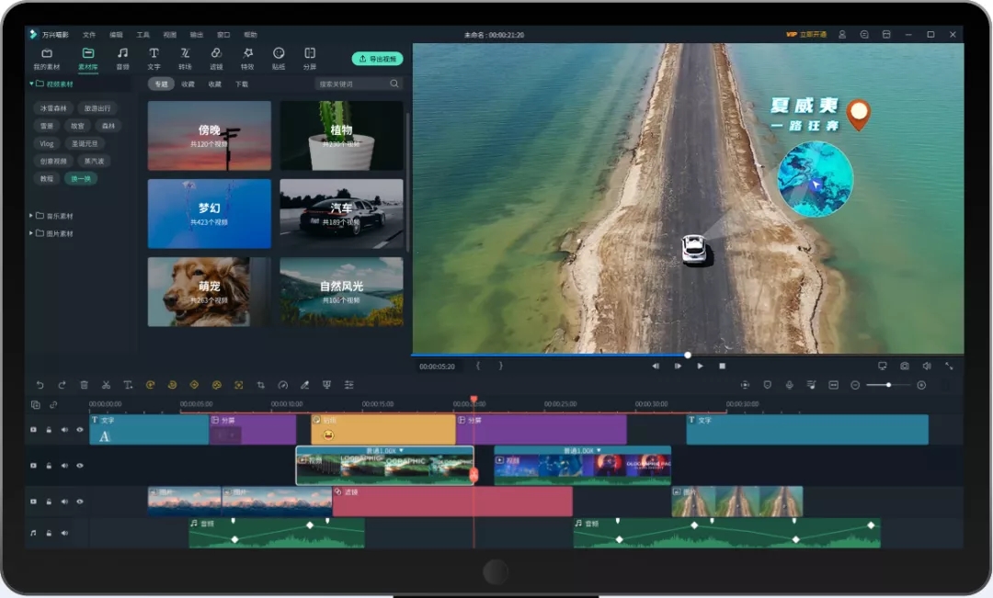This screenshot has height=598, width=993.
Task: Collapse the 视频素材 folder tree
Action: click(31, 84)
